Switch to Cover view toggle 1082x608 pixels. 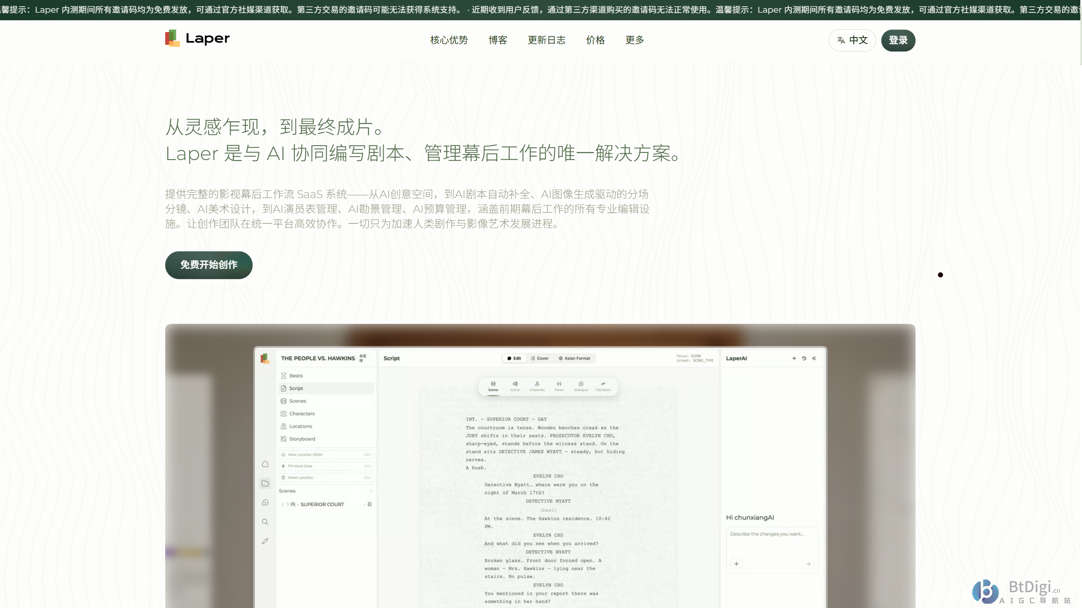[540, 358]
